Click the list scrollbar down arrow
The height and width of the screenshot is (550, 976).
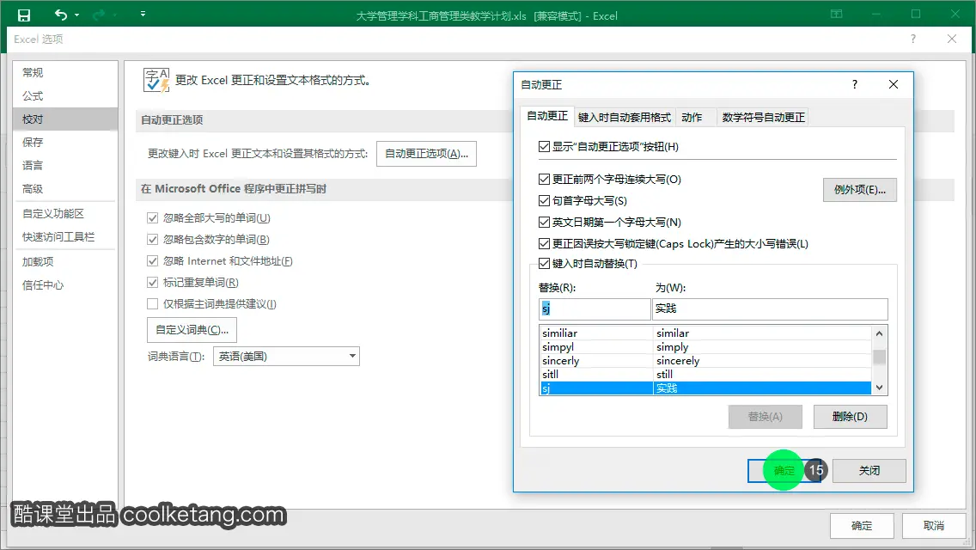point(879,388)
